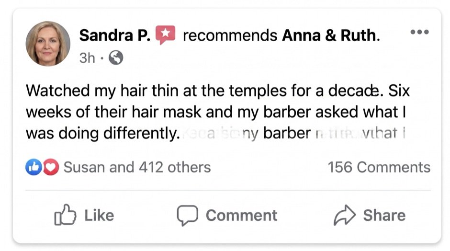The width and height of the screenshot is (450, 251).
Task: Click the red recommendation star badge icon
Action: (x=165, y=35)
